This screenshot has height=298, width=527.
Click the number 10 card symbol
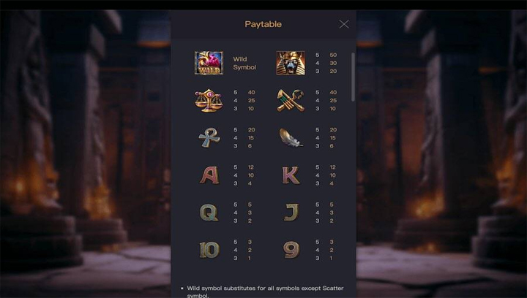point(209,250)
